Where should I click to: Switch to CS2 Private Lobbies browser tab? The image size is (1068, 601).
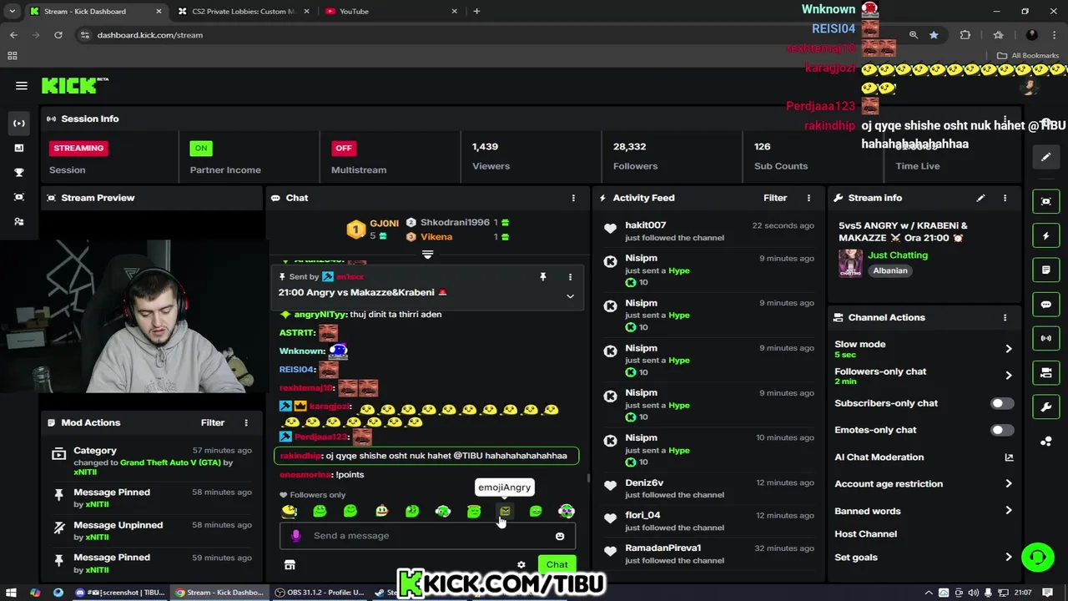(x=244, y=11)
